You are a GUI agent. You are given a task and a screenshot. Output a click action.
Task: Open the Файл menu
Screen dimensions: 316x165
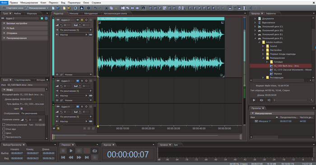(4, 3)
